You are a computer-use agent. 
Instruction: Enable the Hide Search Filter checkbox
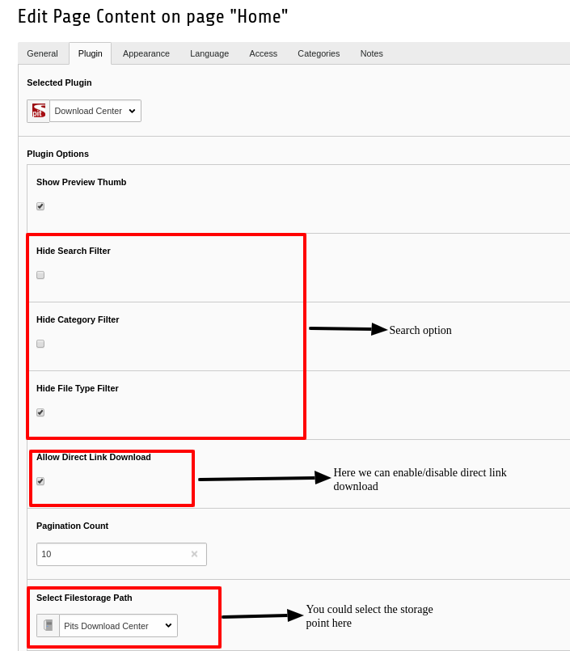(x=40, y=275)
